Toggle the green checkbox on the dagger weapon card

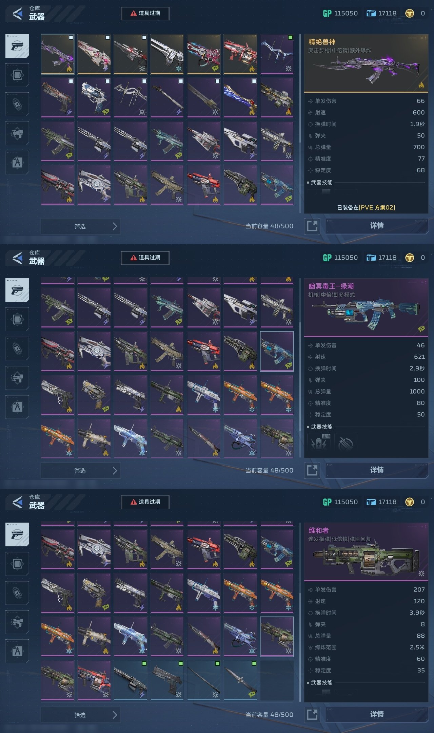(254, 663)
